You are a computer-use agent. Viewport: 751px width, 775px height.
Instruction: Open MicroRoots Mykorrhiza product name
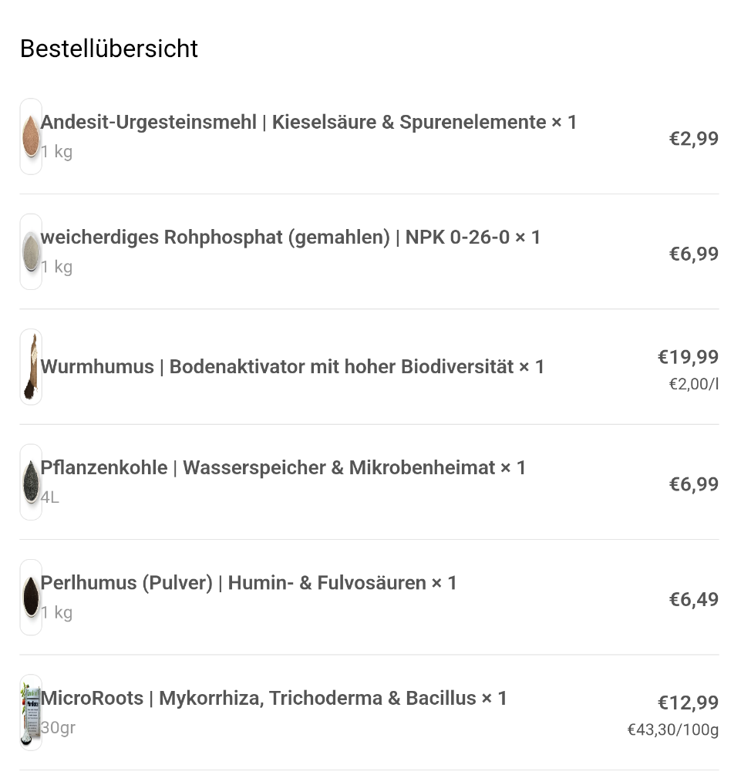[274, 698]
